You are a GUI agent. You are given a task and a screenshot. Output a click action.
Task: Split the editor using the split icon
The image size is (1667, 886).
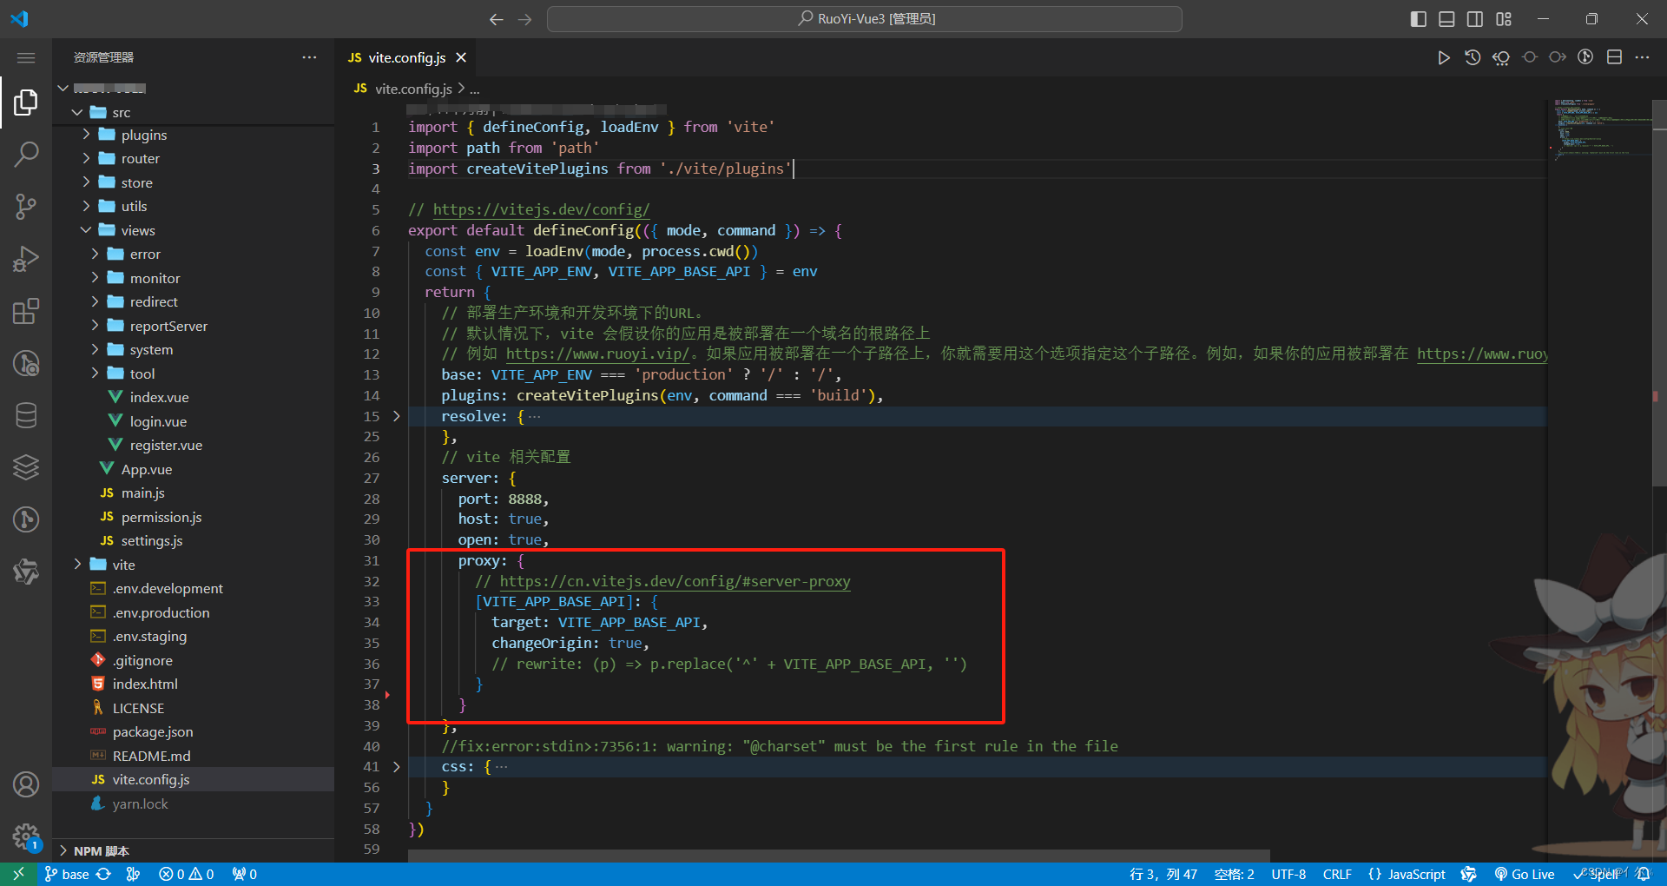pyautogui.click(x=1615, y=56)
